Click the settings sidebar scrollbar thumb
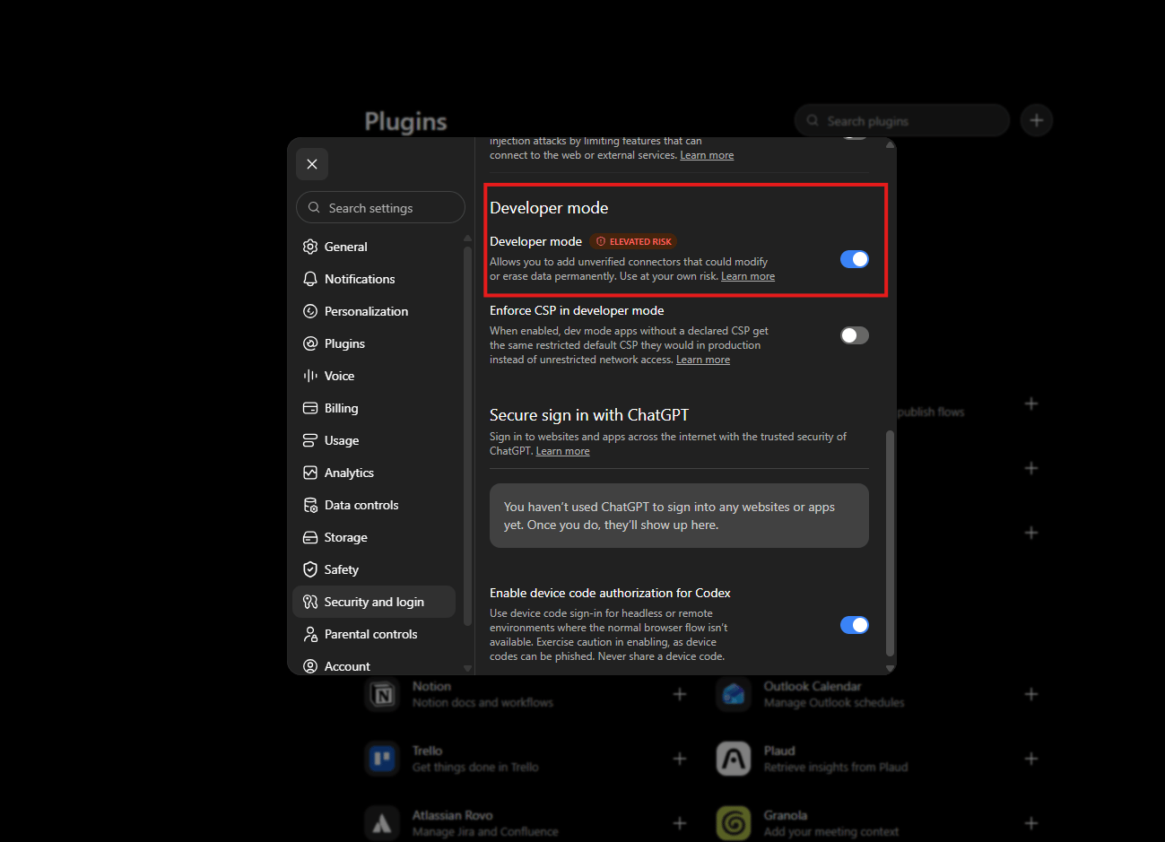 point(467,436)
